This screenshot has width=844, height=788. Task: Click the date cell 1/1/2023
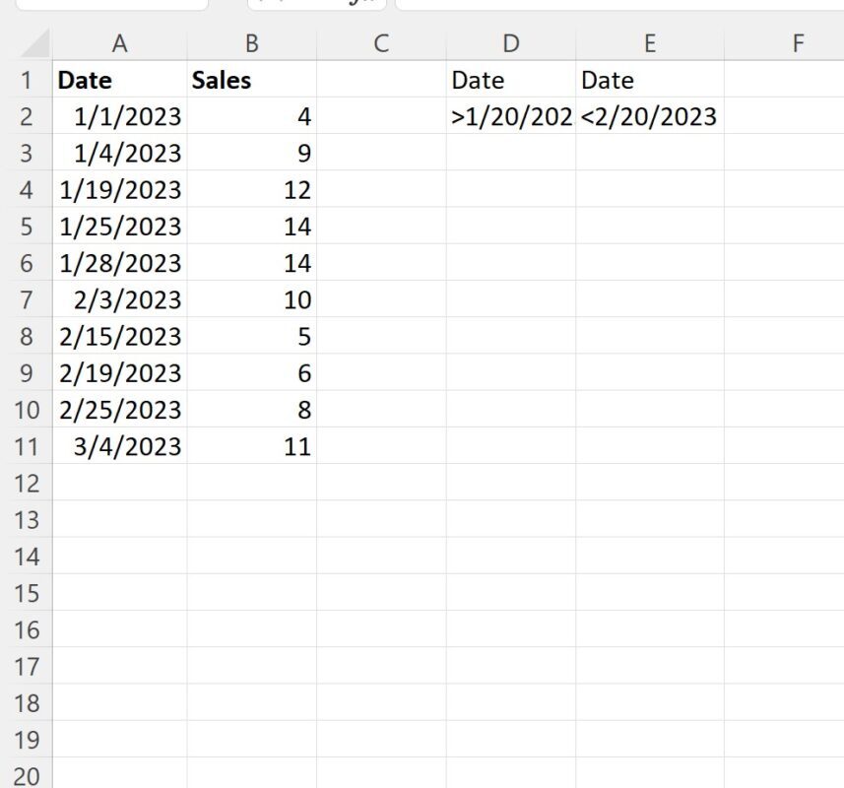pyautogui.click(x=119, y=116)
